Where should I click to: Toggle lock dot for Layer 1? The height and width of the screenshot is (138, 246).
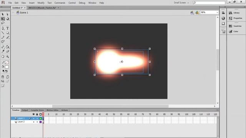[x=37, y=118]
